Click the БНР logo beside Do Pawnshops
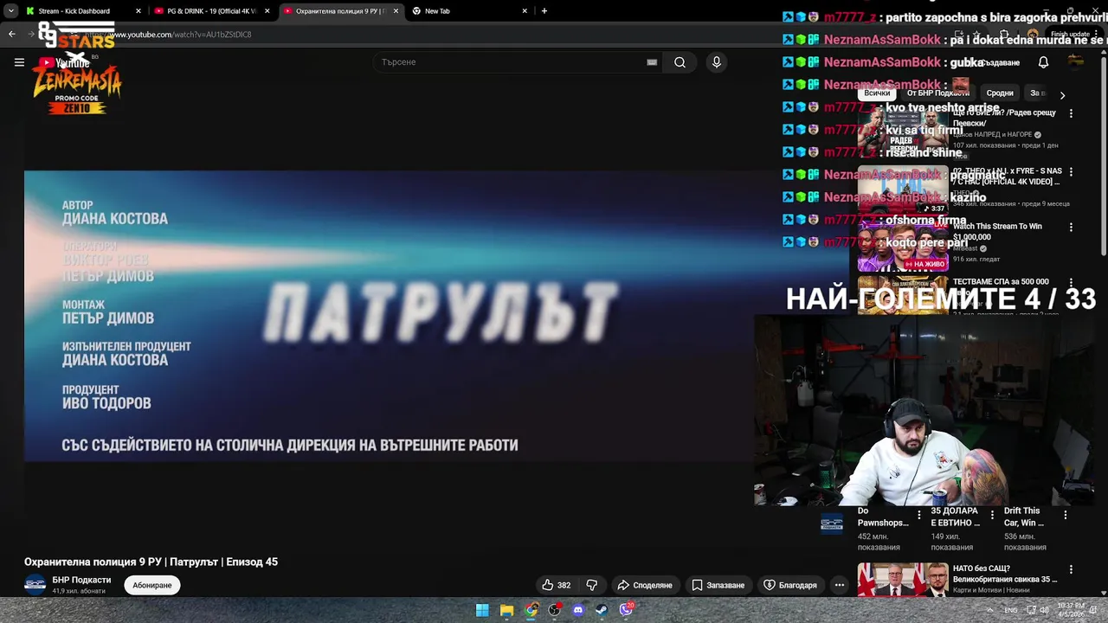1108x623 pixels. coord(832,523)
